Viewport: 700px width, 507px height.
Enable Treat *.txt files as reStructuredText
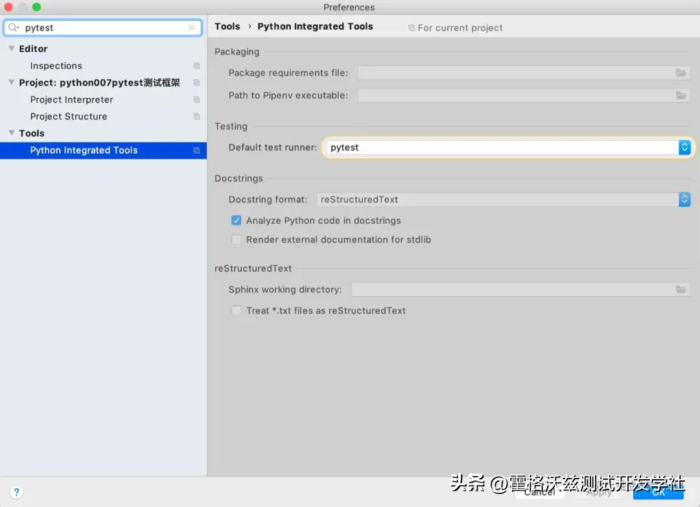tap(236, 311)
